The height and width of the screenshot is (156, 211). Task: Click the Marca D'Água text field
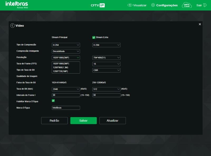tap(66, 108)
